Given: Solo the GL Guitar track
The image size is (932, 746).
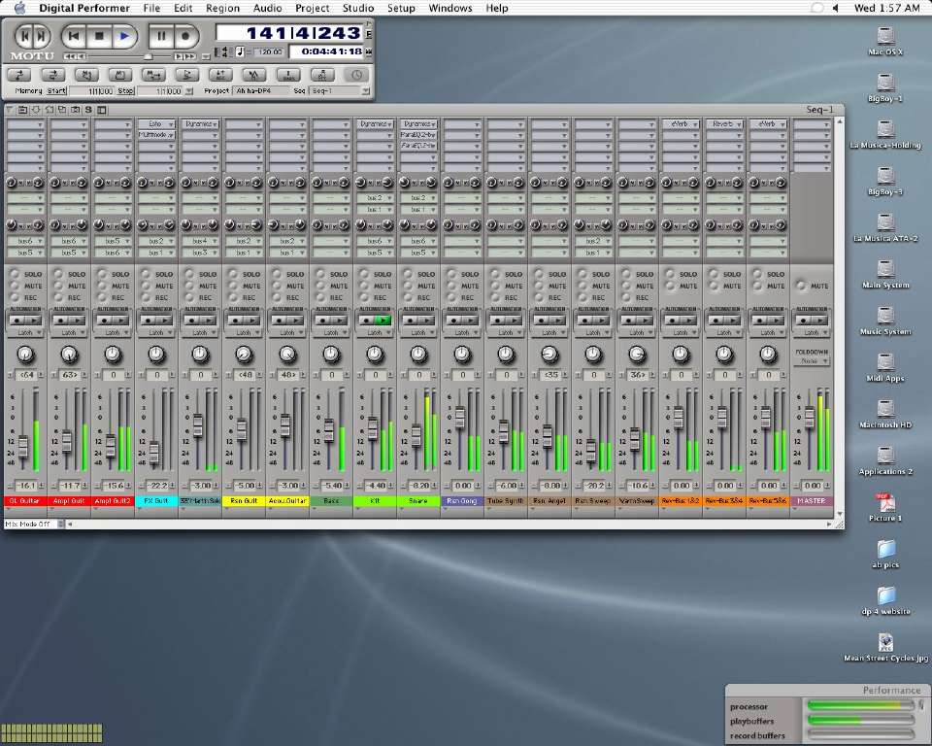Looking at the screenshot, I should click(15, 274).
